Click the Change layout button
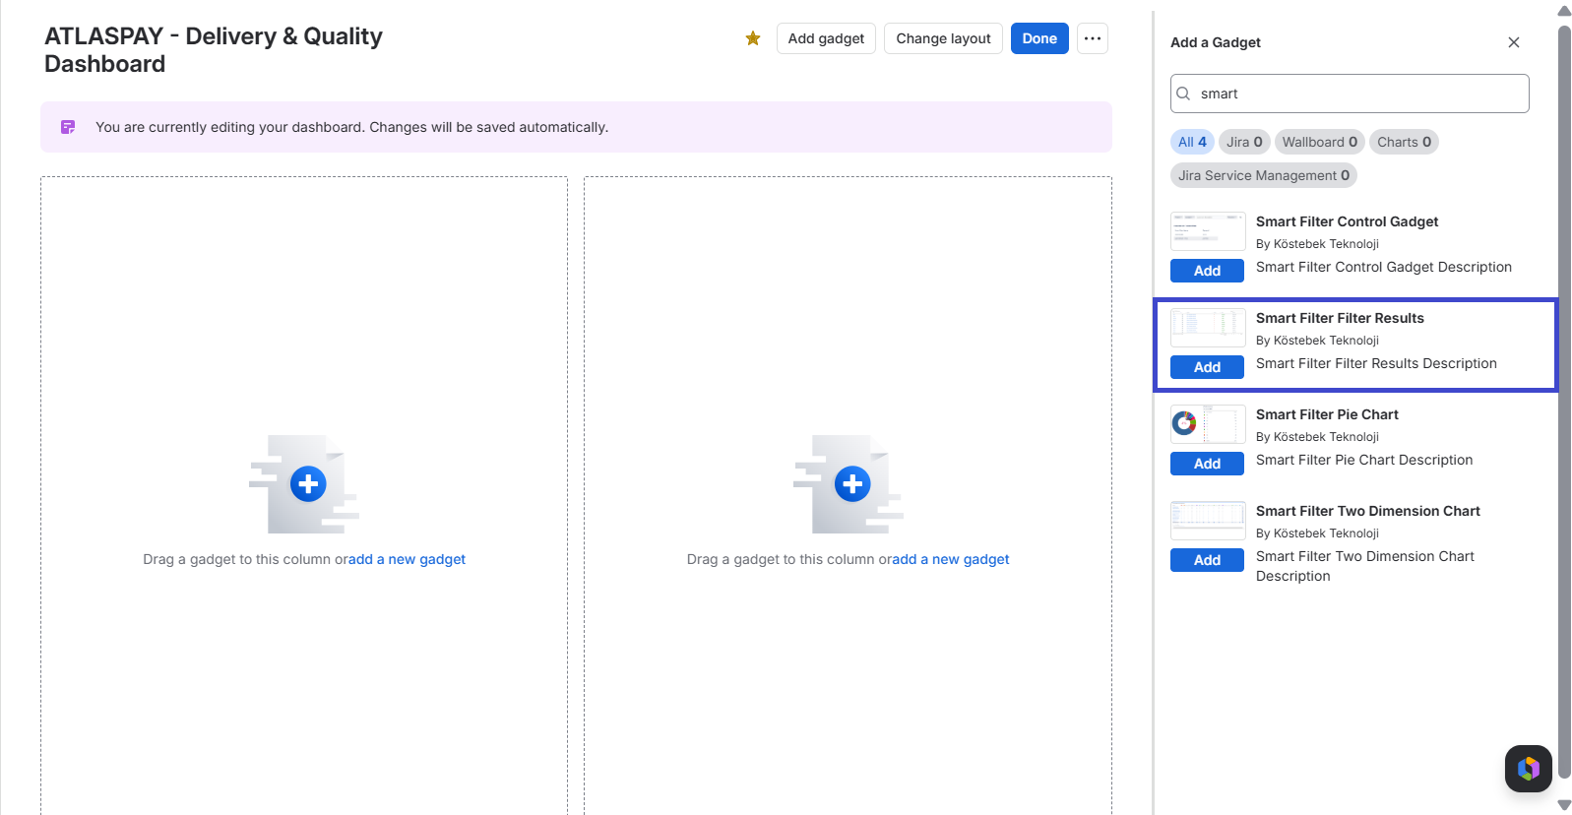Screen dimensions: 1572x815 click(943, 38)
